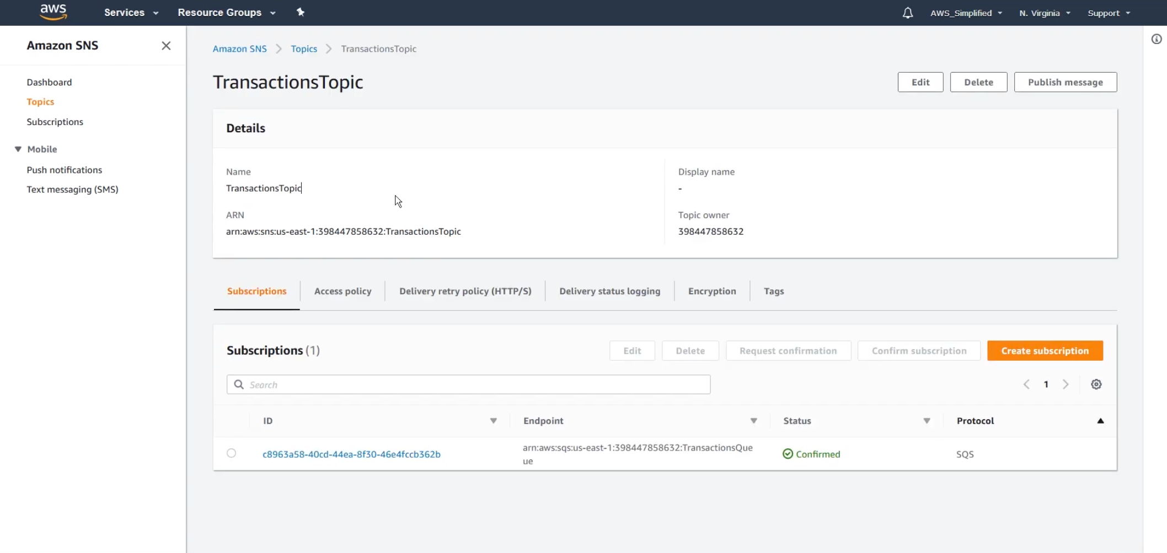Image resolution: width=1167 pixels, height=553 pixels.
Task: Switch to the Access policy tab
Action: pyautogui.click(x=343, y=291)
